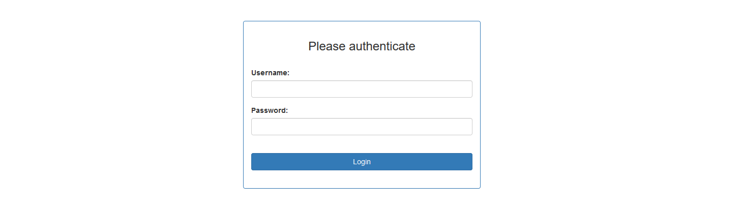This screenshot has width=742, height=210.
Task: Place cursor in the username box
Action: click(362, 89)
